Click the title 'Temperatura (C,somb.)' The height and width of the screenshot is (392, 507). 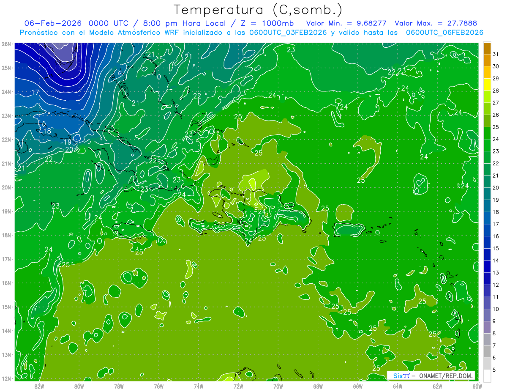[x=258, y=10]
